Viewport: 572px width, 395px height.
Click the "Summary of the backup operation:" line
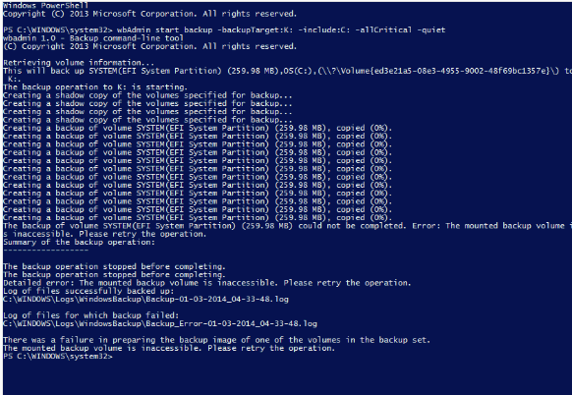(80, 242)
